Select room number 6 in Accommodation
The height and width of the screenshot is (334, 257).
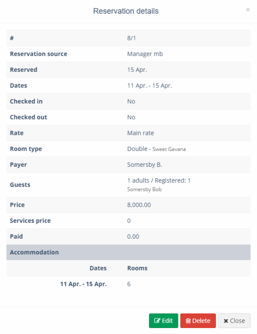(129, 284)
